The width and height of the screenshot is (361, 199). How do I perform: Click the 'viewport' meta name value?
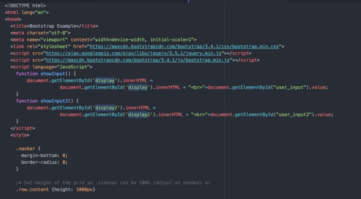[54, 40]
